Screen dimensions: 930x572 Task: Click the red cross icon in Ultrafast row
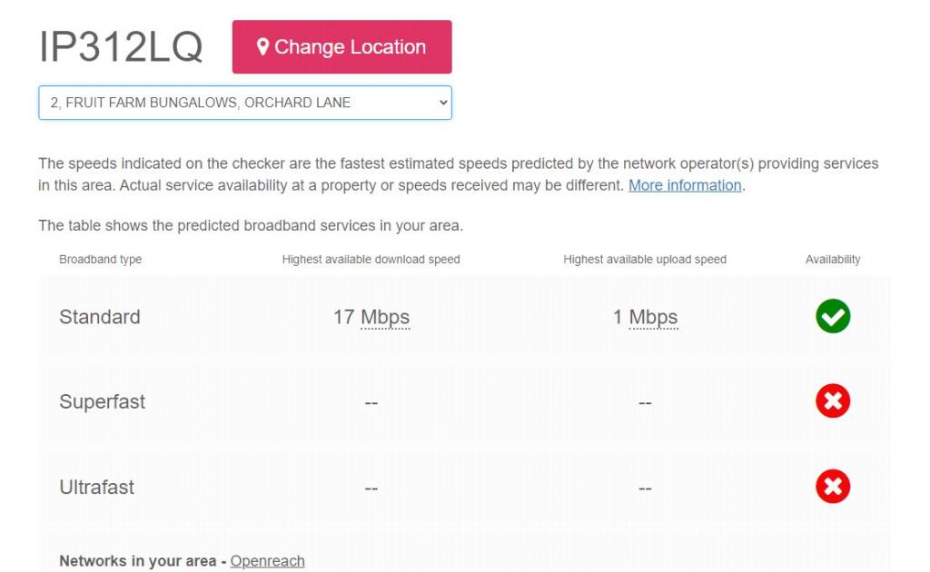833,487
